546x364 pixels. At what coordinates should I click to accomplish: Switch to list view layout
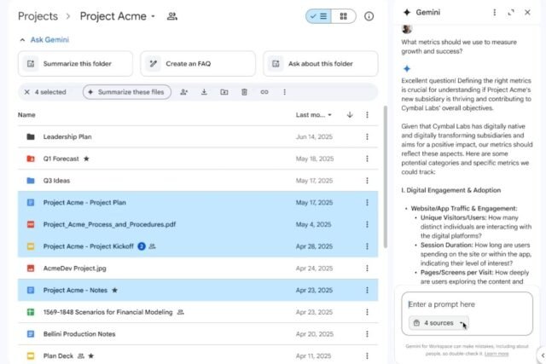coord(318,16)
